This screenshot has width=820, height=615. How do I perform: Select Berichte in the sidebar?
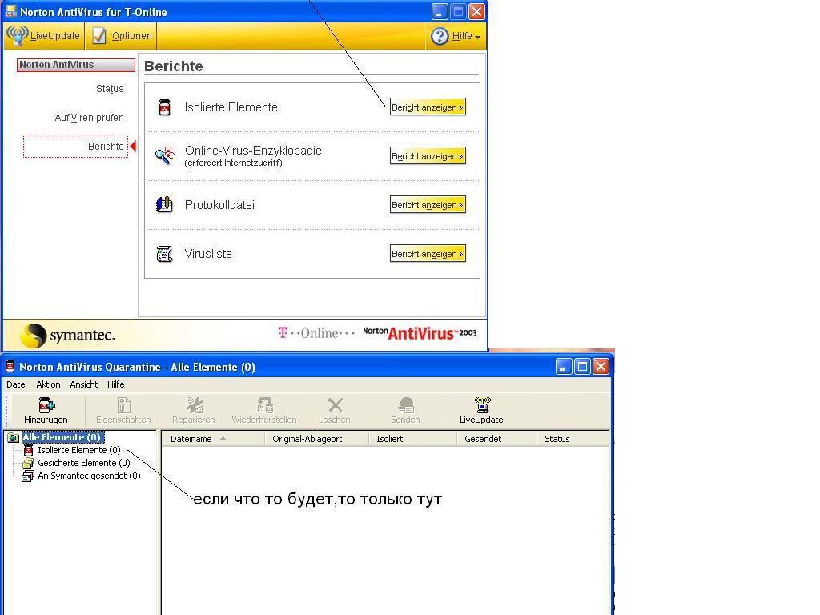76,147
